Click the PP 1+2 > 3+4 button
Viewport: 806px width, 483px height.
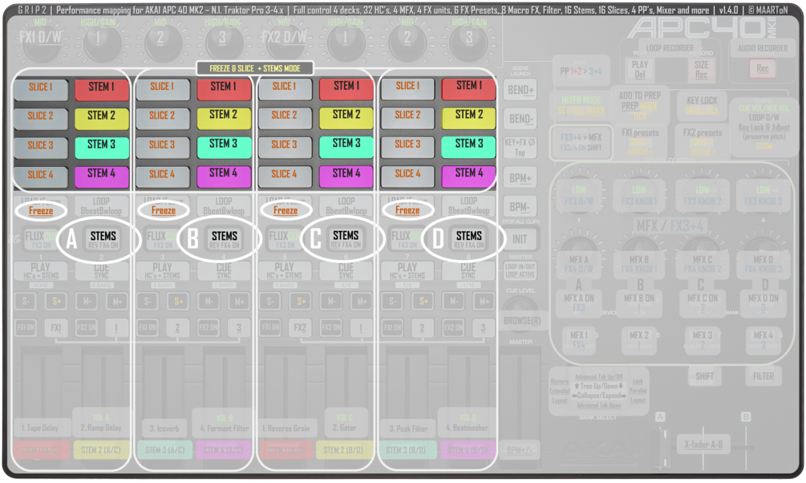tap(581, 71)
